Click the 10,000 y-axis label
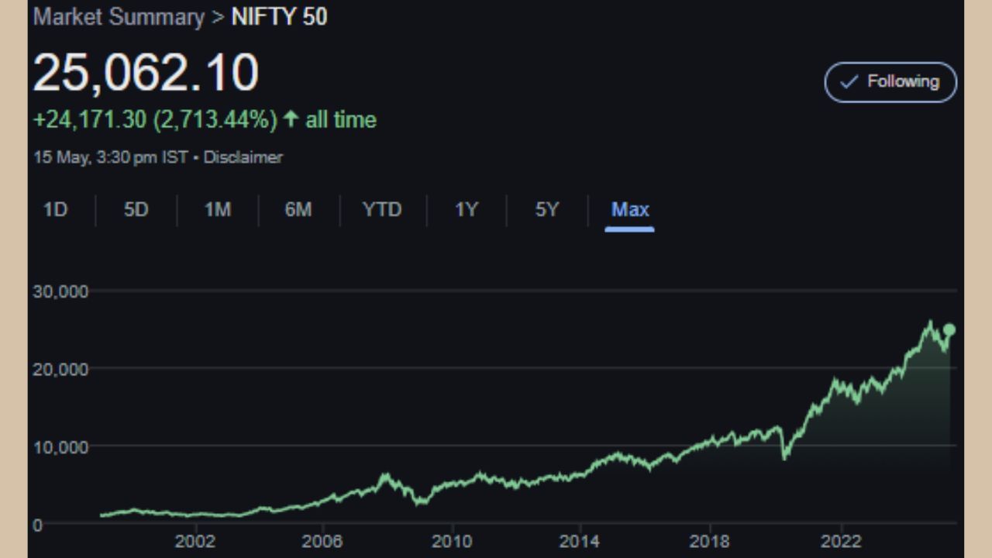992x558 pixels. coord(60,447)
